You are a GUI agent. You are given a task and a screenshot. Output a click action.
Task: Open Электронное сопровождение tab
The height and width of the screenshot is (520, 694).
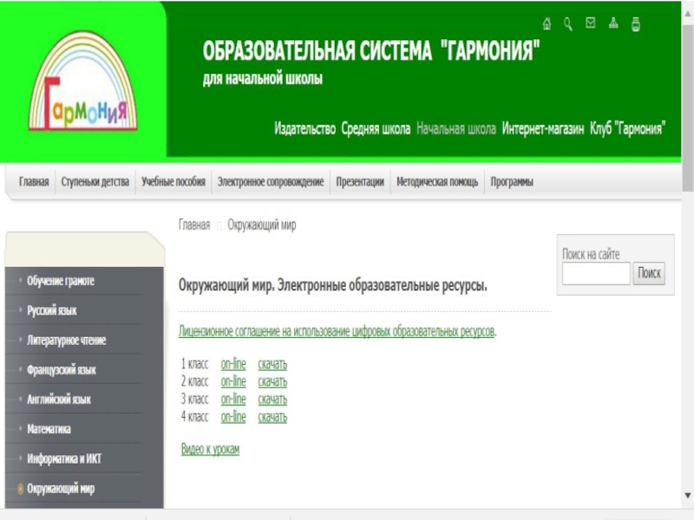point(271,182)
